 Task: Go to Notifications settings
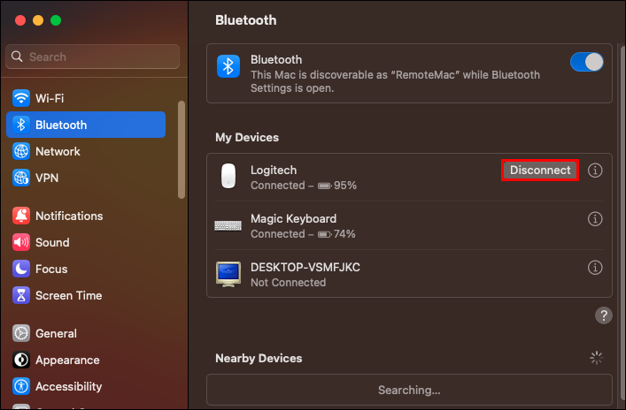[68, 216]
